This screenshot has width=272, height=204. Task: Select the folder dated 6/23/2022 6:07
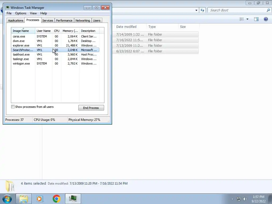click(x=155, y=51)
